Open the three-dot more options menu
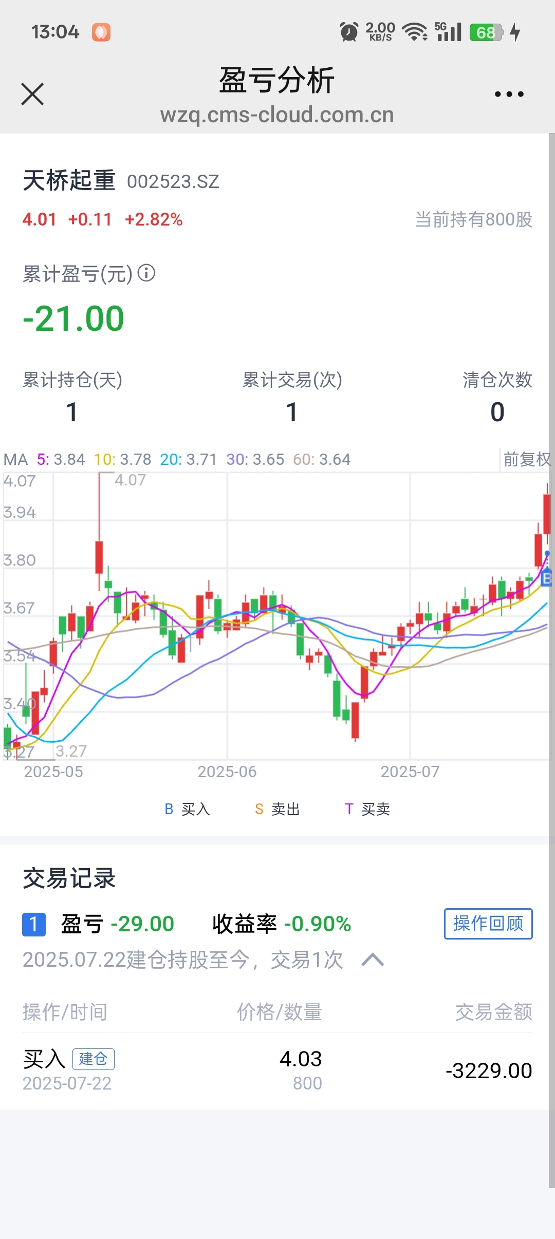This screenshot has width=555, height=1239. point(509,94)
